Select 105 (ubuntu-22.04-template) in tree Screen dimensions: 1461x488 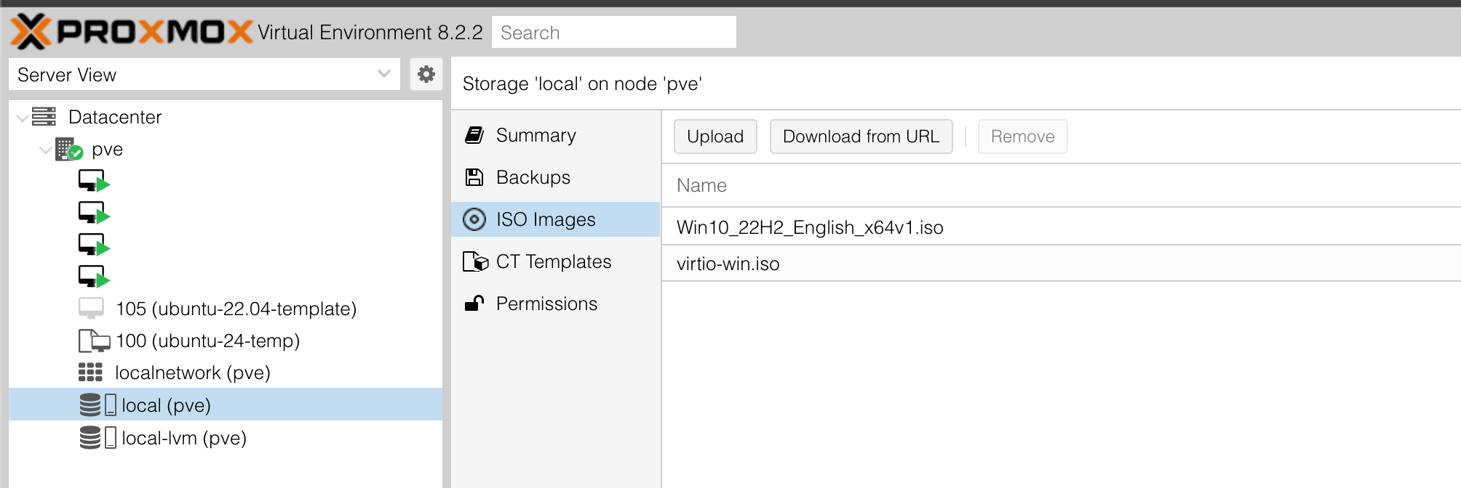coord(236,309)
